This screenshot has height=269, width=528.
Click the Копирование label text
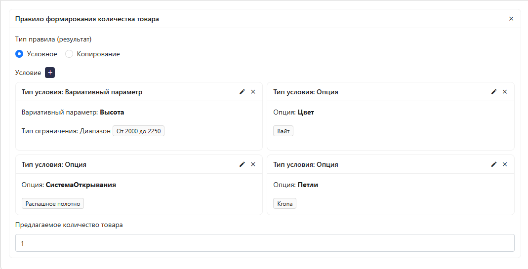(x=98, y=54)
